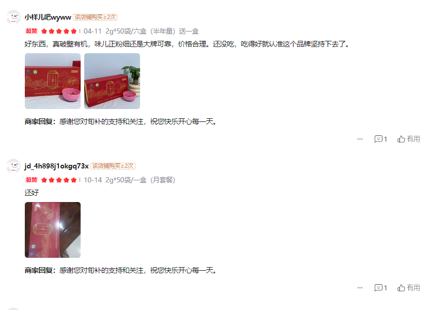
Task: Open first red gift box photo with pink bowl
Action: (x=53, y=81)
